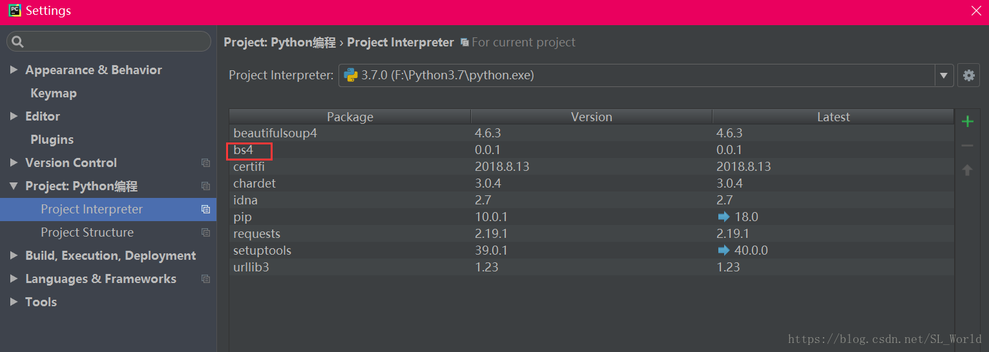Click copy icon beside Project Interpreter row

point(205,210)
